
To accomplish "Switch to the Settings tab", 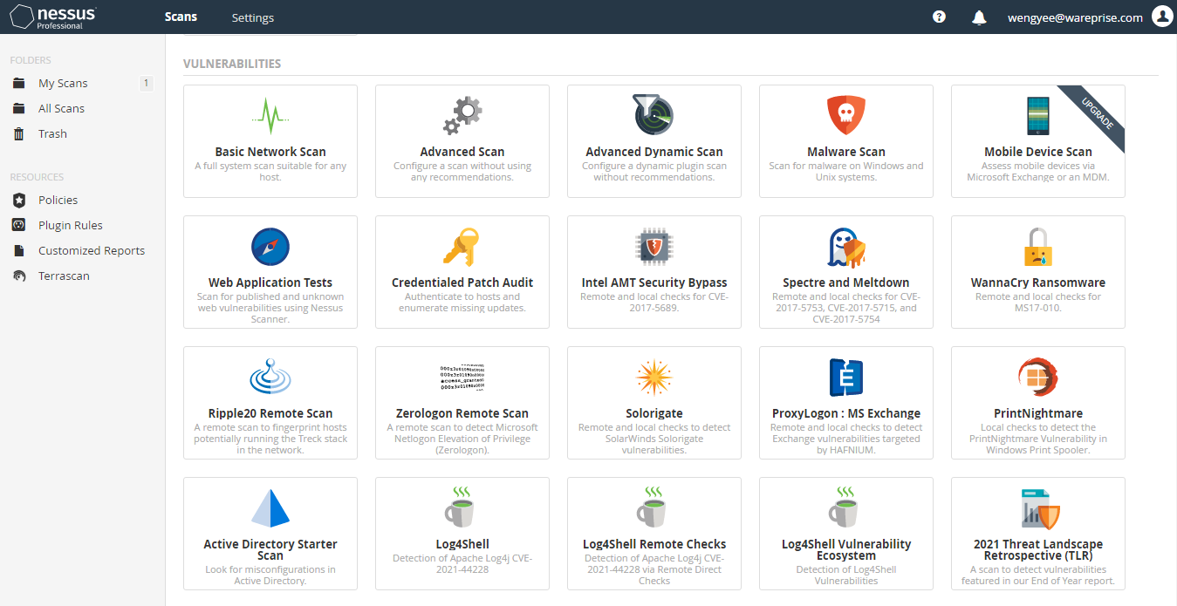I will tap(252, 17).
